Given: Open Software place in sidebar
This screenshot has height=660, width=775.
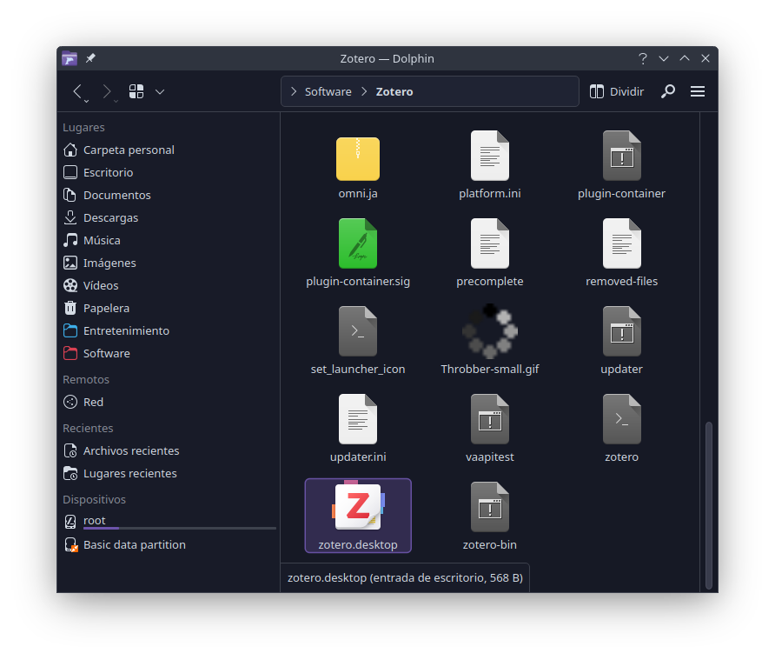Looking at the screenshot, I should tap(168, 353).
